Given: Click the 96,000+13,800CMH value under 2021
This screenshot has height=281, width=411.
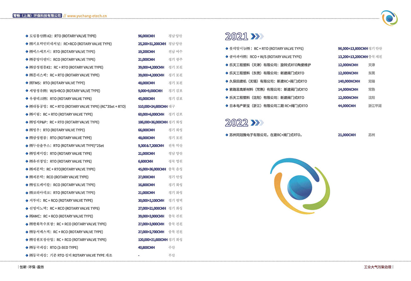Looking at the screenshot, I should (353, 49).
